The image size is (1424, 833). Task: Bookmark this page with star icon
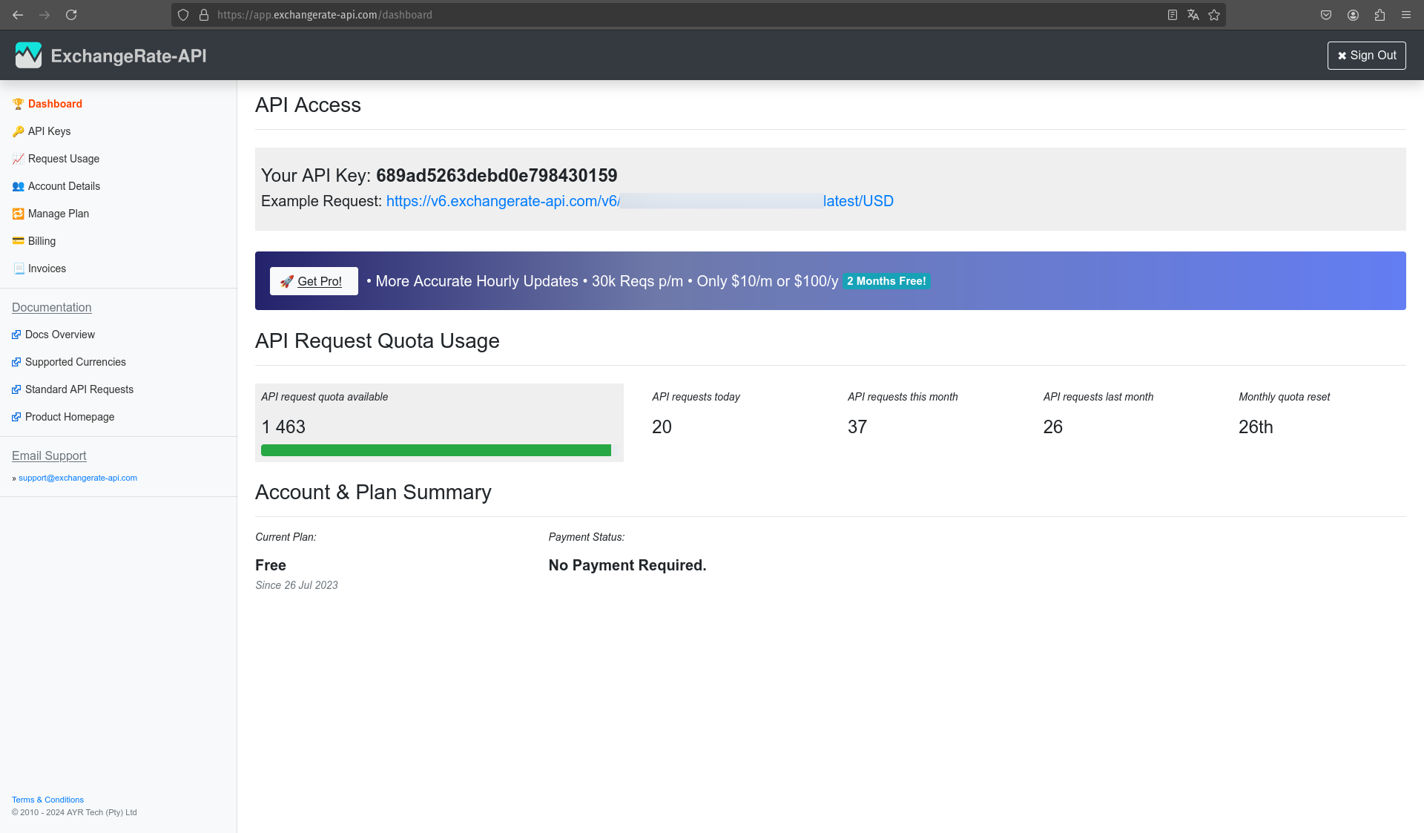1214,15
